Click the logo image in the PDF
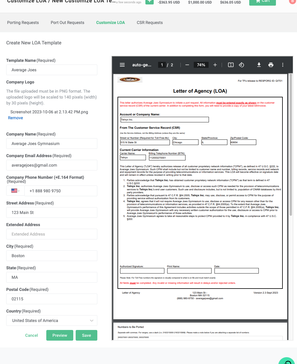Viewport: 297px width, 364px height. [x=130, y=80]
